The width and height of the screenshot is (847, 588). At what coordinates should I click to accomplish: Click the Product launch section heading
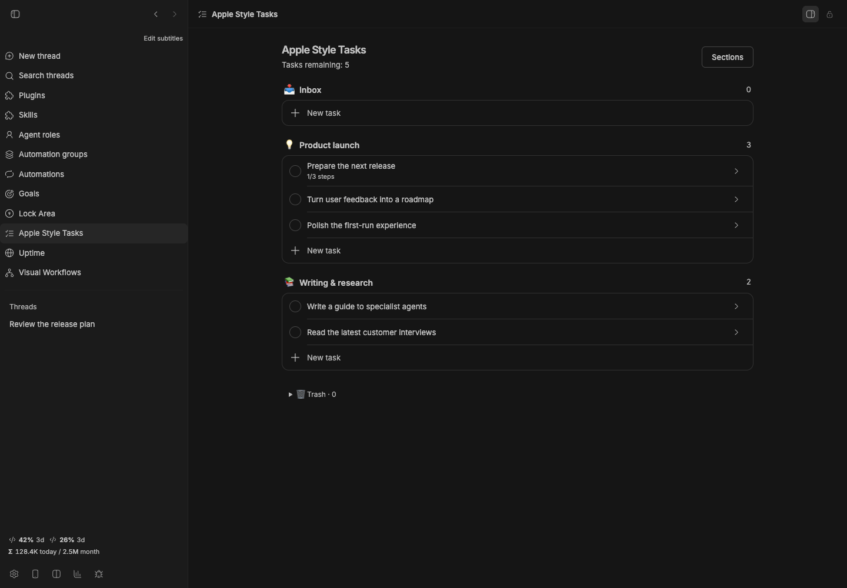tap(329, 145)
